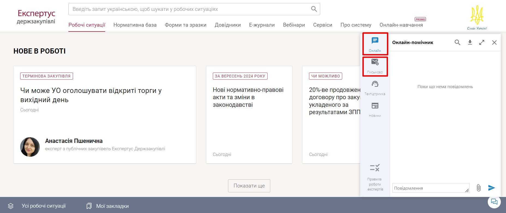Open Онлайн-навчання promo section
The image size is (506, 213).
click(x=401, y=25)
